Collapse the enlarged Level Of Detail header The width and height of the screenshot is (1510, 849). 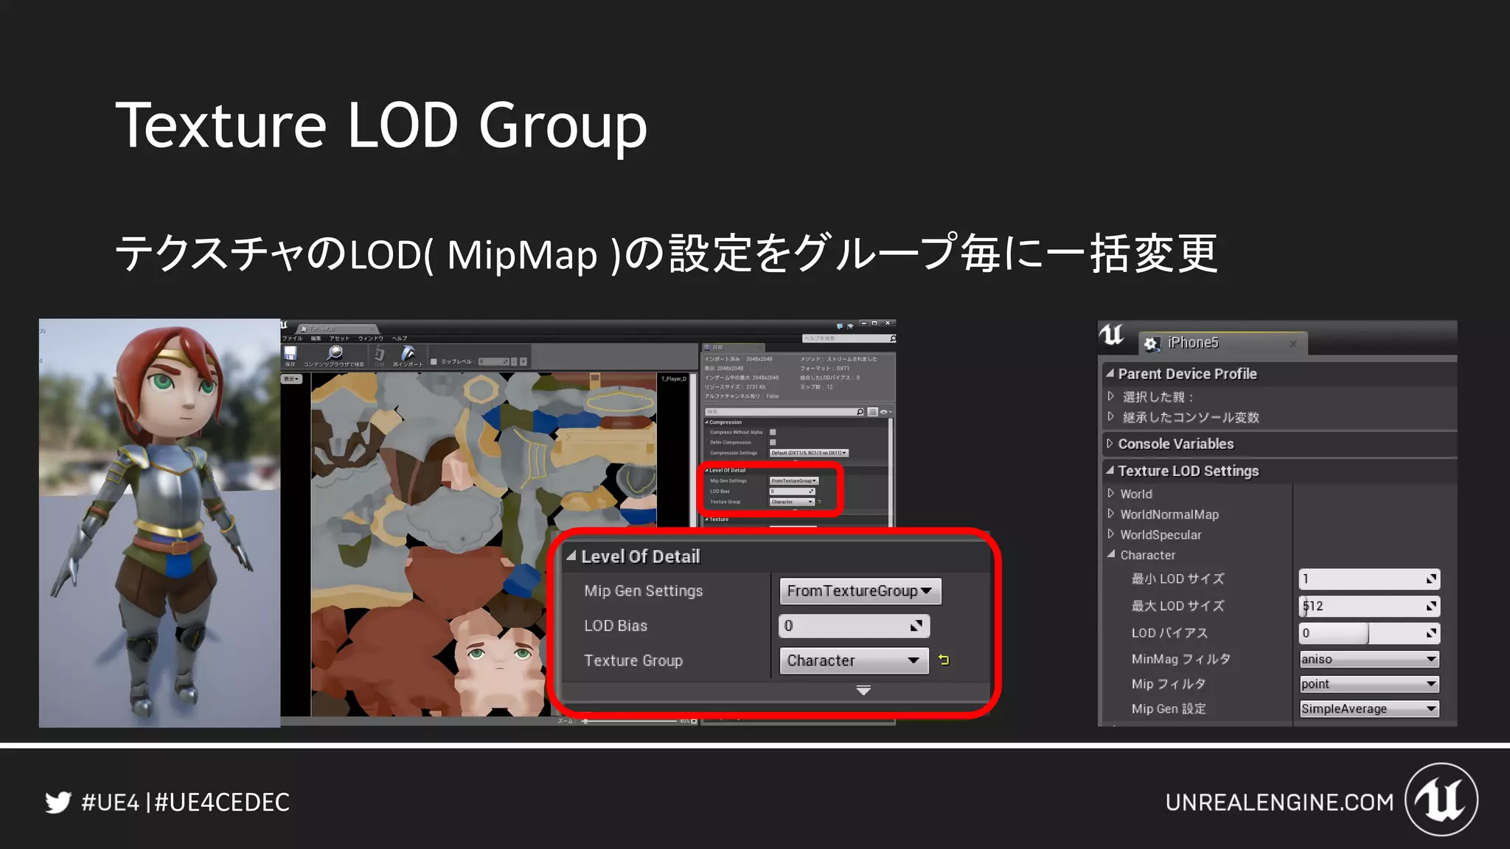[571, 556]
